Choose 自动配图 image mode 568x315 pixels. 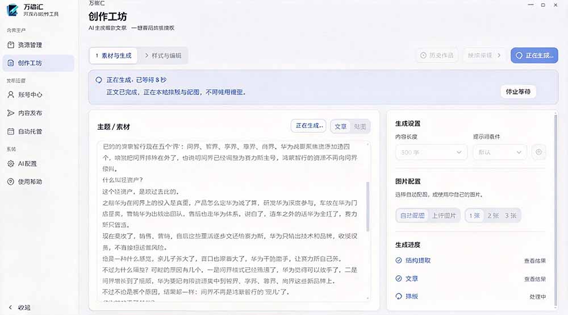pyautogui.click(x=412, y=215)
